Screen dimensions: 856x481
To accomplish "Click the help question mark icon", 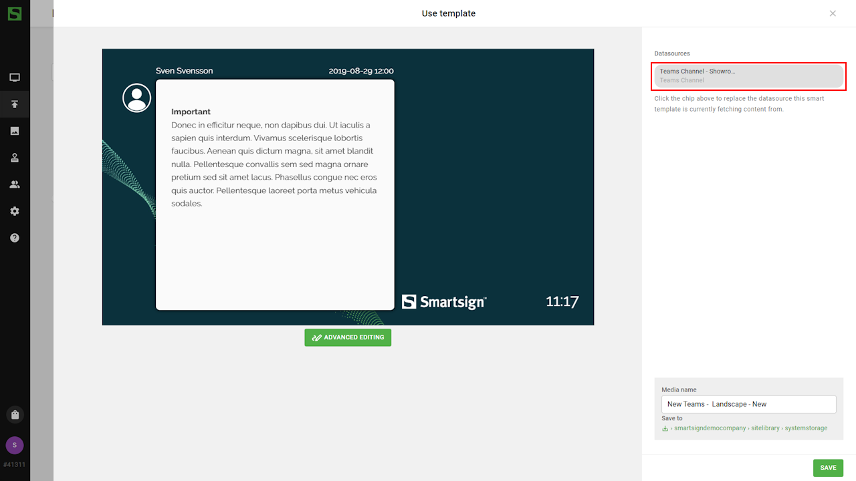I will pyautogui.click(x=15, y=238).
